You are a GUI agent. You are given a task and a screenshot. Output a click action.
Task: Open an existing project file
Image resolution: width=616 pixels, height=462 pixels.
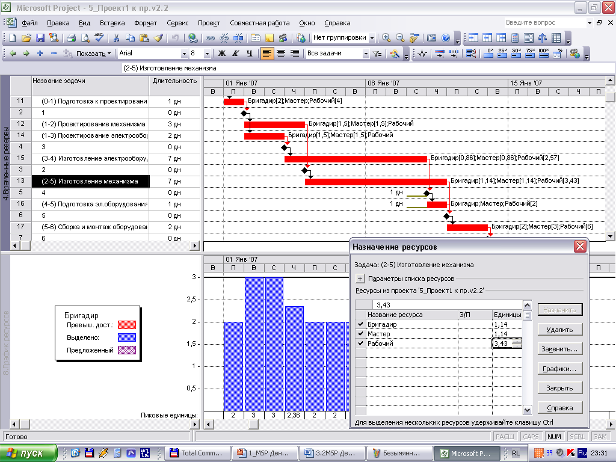26,38
